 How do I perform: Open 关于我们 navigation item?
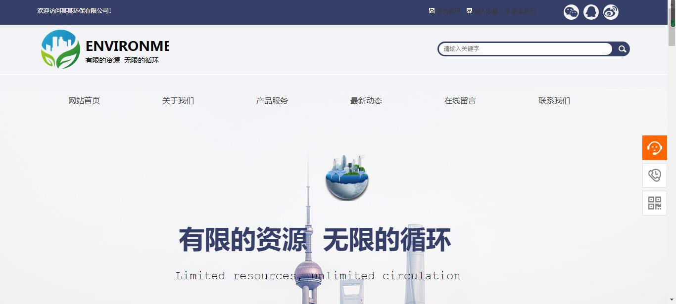click(x=178, y=101)
